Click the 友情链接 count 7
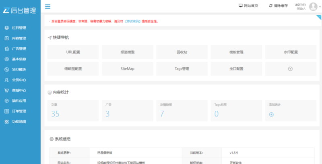Image resolution: width=322 pixels, height=164 pixels. coord(162,114)
